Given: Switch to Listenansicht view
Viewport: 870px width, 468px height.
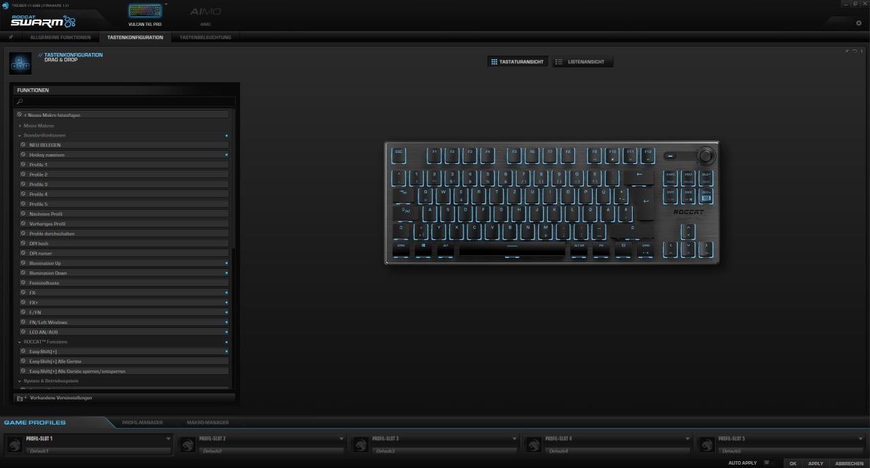Looking at the screenshot, I should point(582,62).
